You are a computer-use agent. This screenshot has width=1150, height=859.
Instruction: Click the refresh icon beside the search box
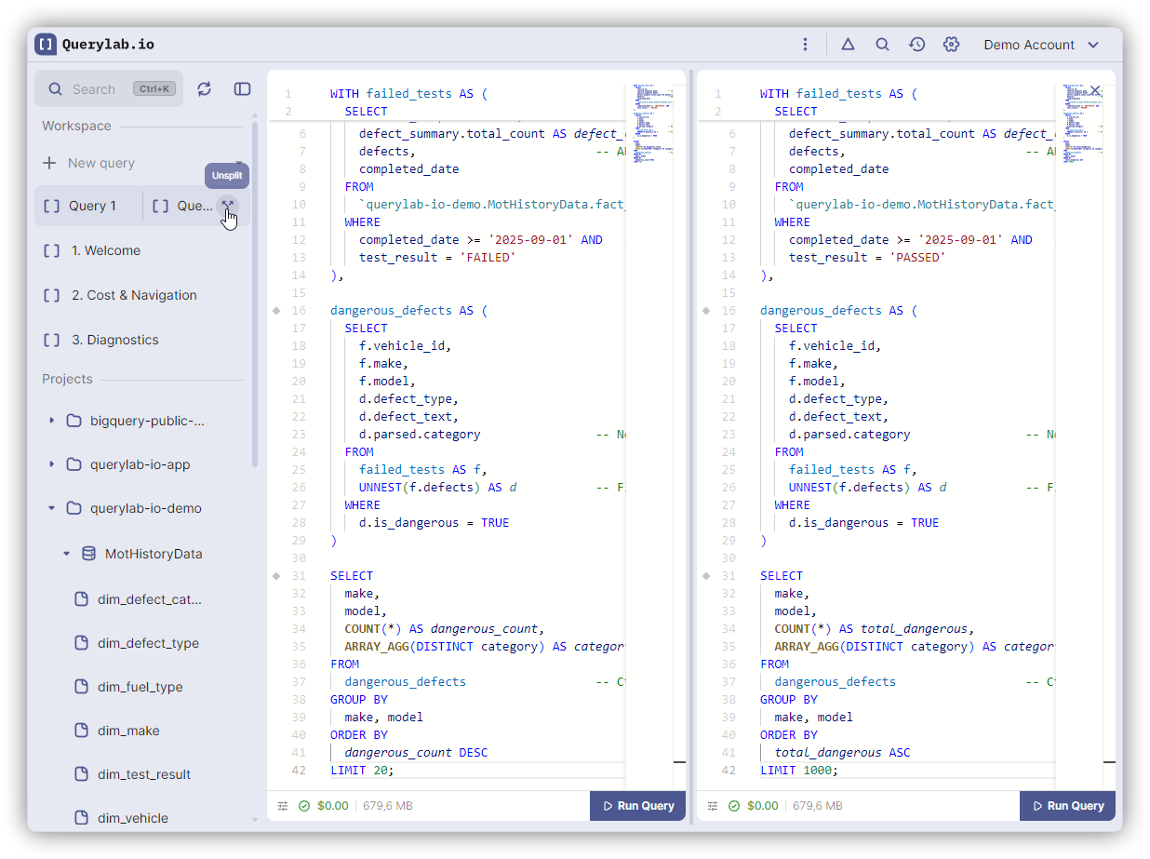point(205,88)
